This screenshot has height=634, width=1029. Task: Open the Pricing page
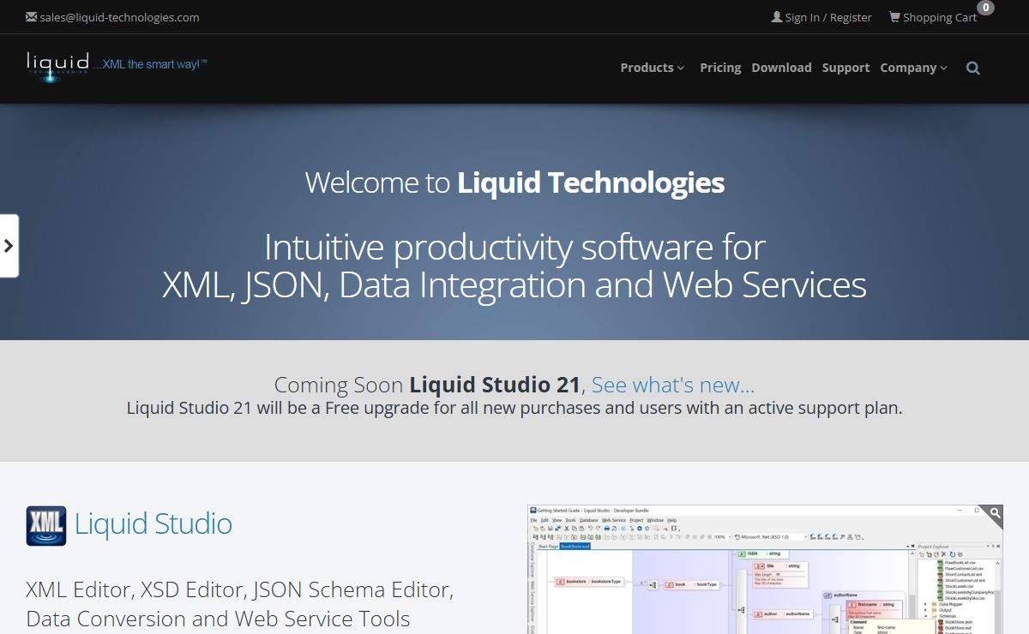pos(720,68)
